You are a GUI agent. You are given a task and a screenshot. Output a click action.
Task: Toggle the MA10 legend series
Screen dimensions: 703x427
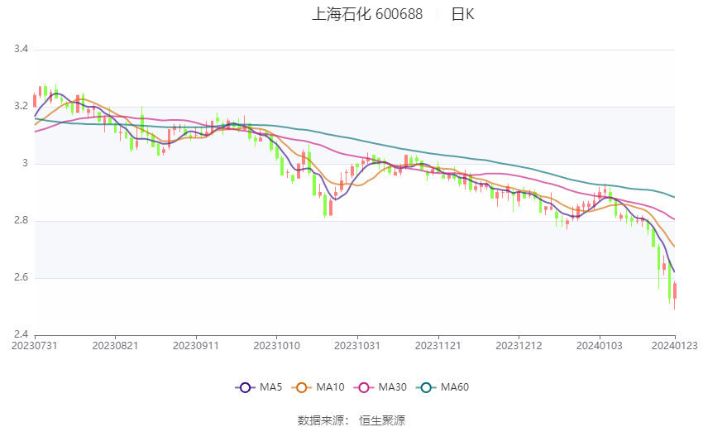point(318,387)
